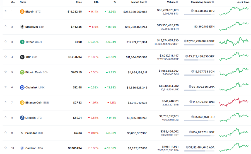Toggle the Tether watchlist star

[6, 42]
